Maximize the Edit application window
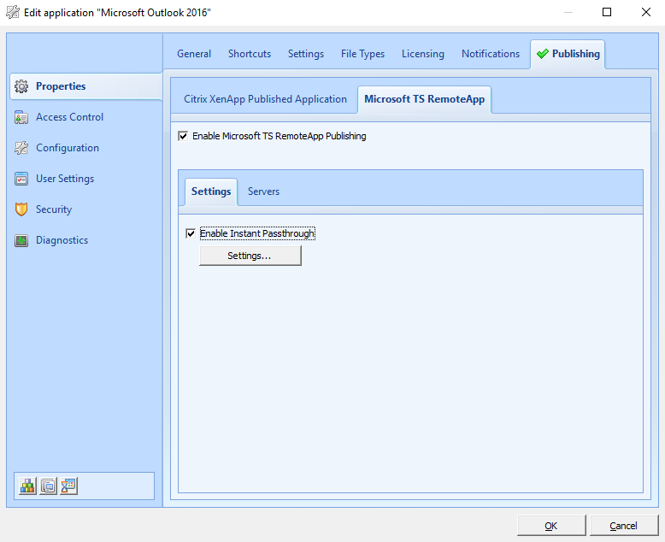Screen dimensions: 665x542 tap(607, 12)
